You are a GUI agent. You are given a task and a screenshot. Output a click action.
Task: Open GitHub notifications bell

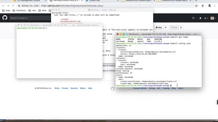(x=200, y=18)
